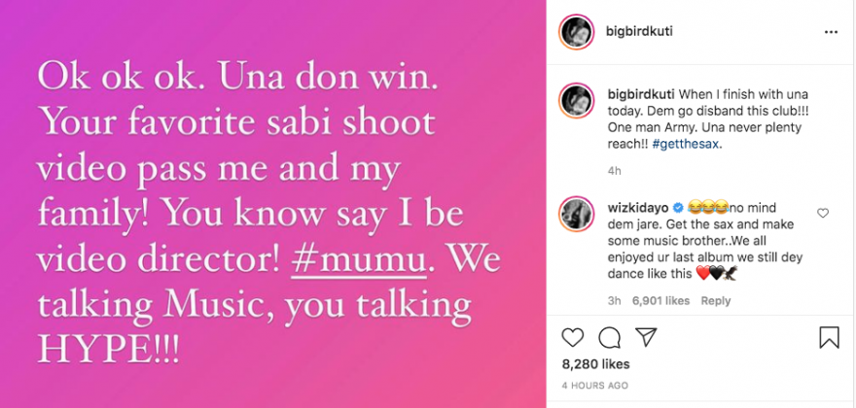Viewport: 856px width, 408px height.
Task: Open wizkidayo's profile avatar
Action: [x=575, y=213]
